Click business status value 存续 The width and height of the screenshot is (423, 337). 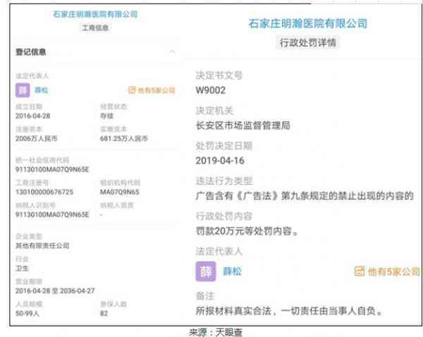107,116
